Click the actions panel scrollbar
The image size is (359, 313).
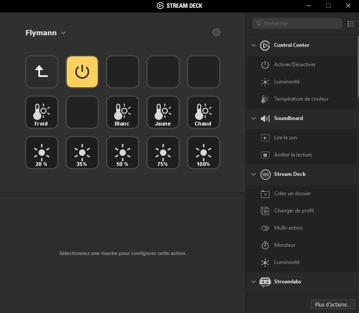358,67
